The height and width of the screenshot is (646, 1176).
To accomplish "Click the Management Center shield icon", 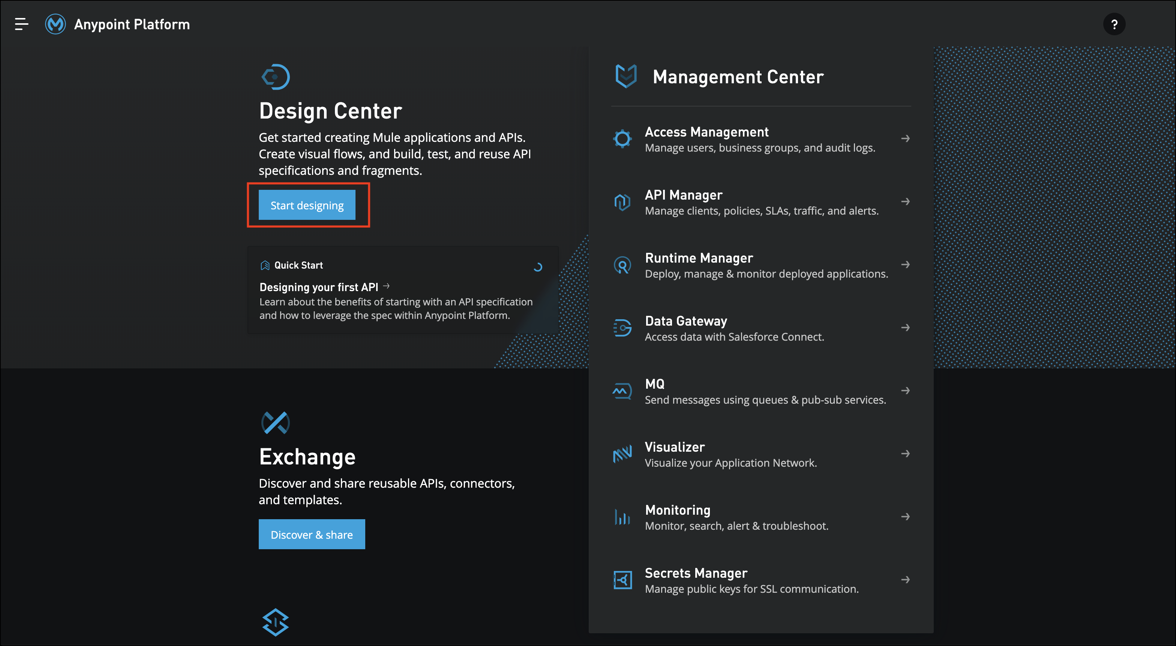I will tap(626, 76).
